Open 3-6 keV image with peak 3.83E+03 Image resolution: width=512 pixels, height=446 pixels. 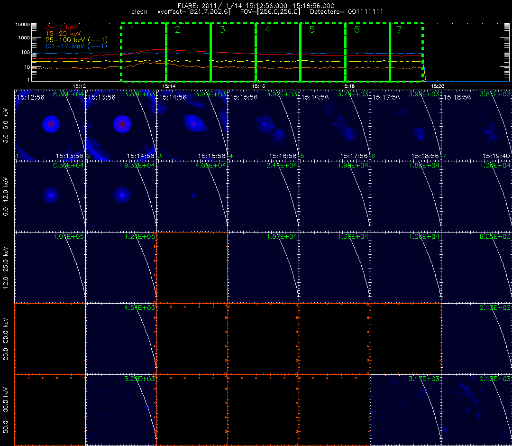pos(121,125)
